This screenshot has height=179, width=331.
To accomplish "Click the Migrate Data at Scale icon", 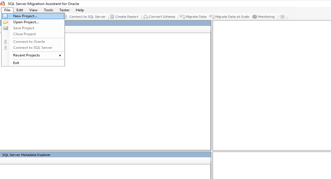I will pyautogui.click(x=212, y=17).
